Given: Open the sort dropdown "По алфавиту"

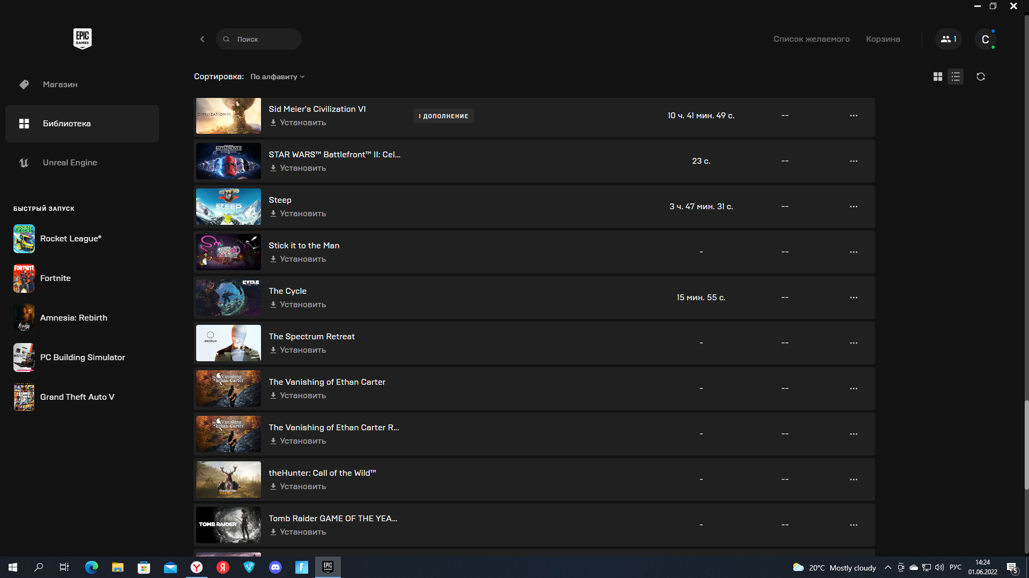Looking at the screenshot, I should tap(277, 77).
